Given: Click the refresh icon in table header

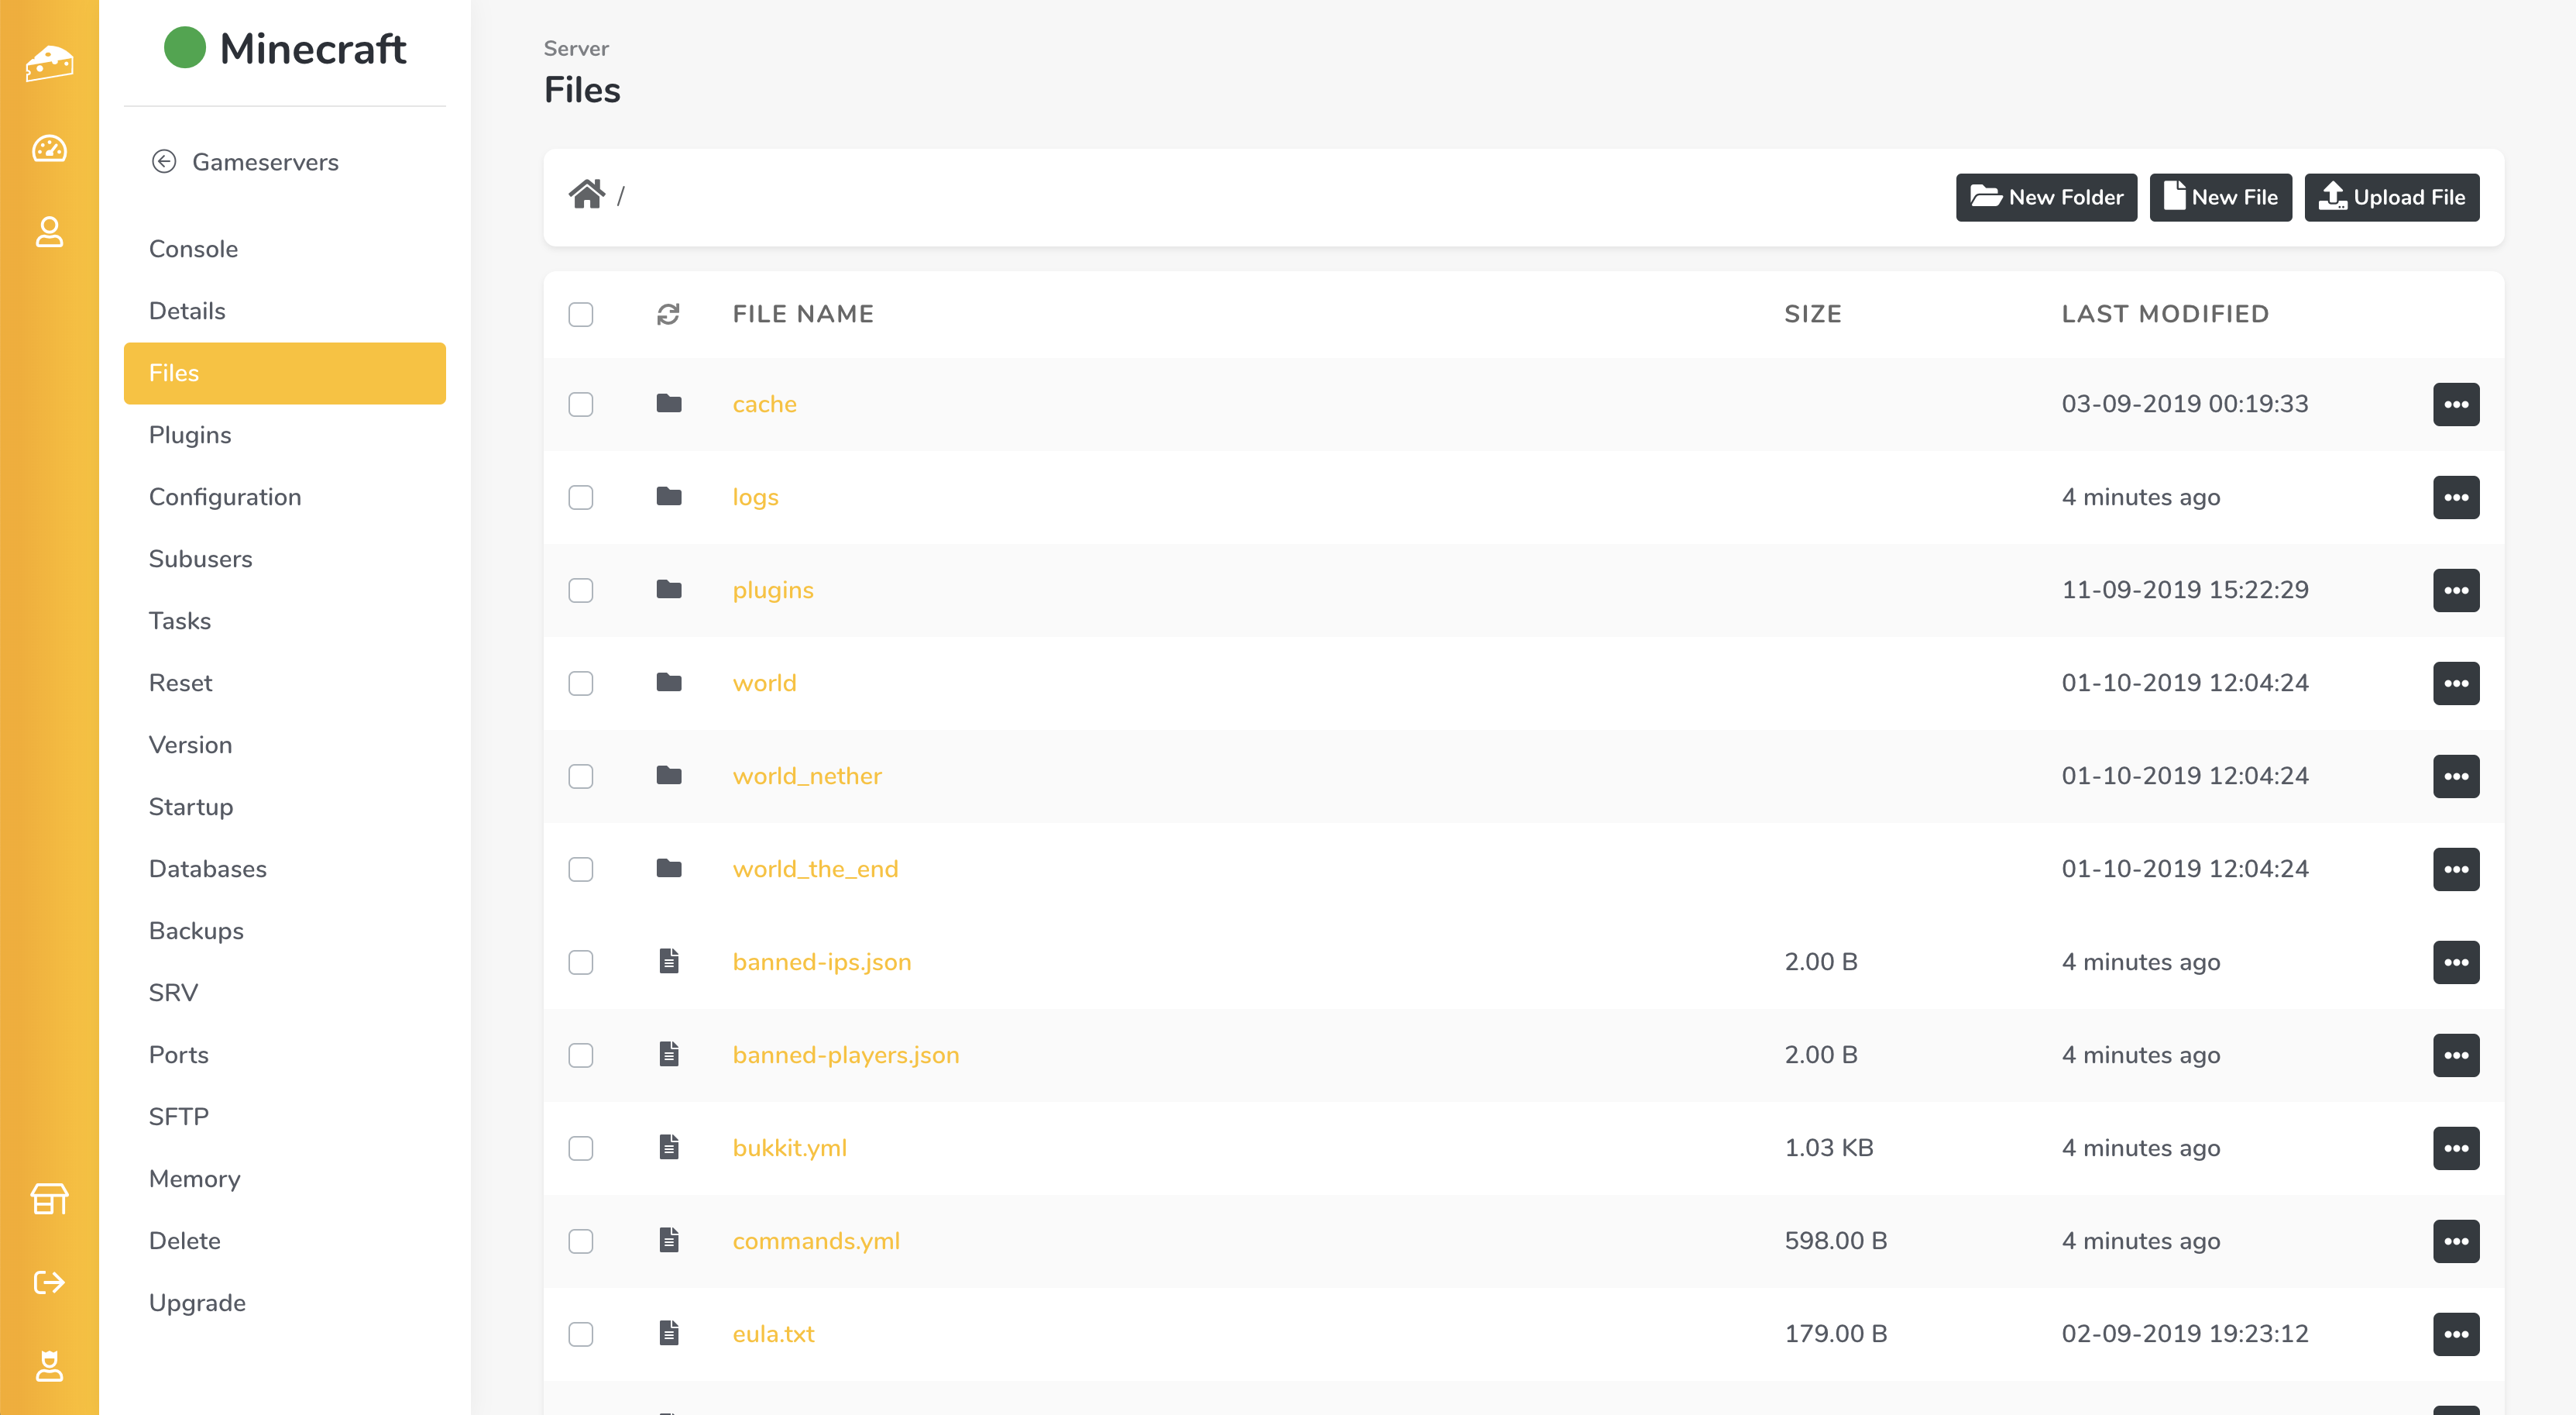Looking at the screenshot, I should click(x=668, y=314).
